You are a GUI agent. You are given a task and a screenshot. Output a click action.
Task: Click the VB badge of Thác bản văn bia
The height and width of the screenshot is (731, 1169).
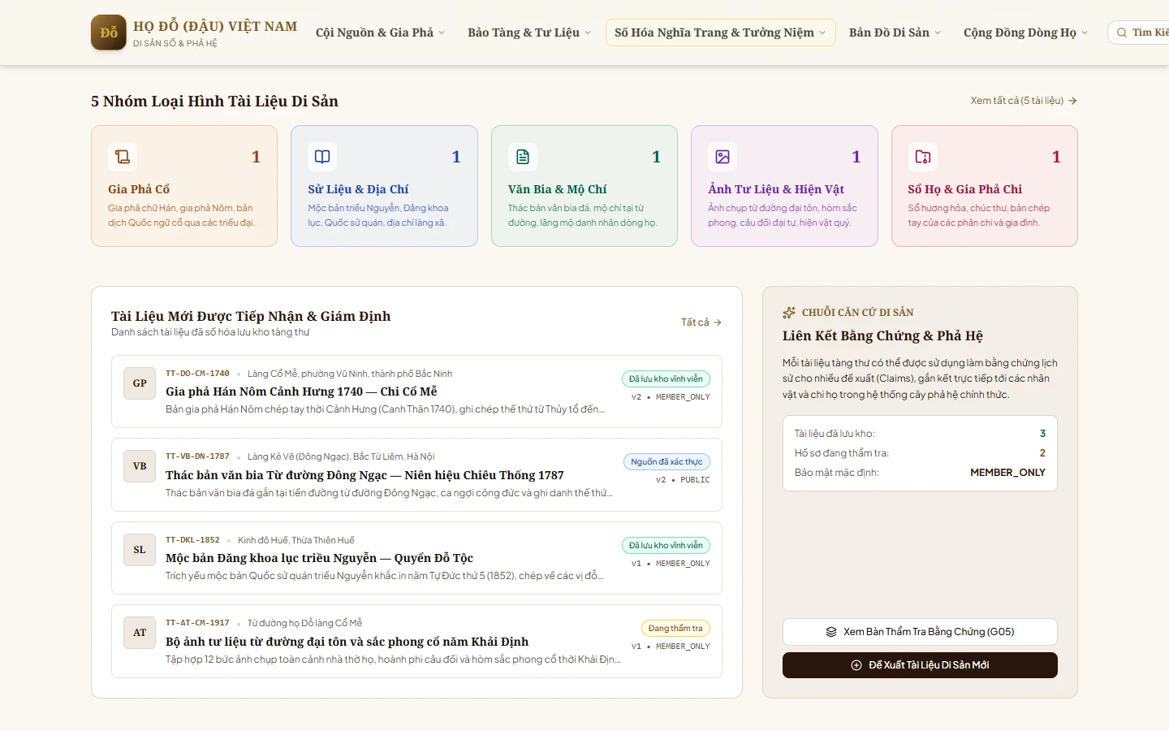pos(140,466)
